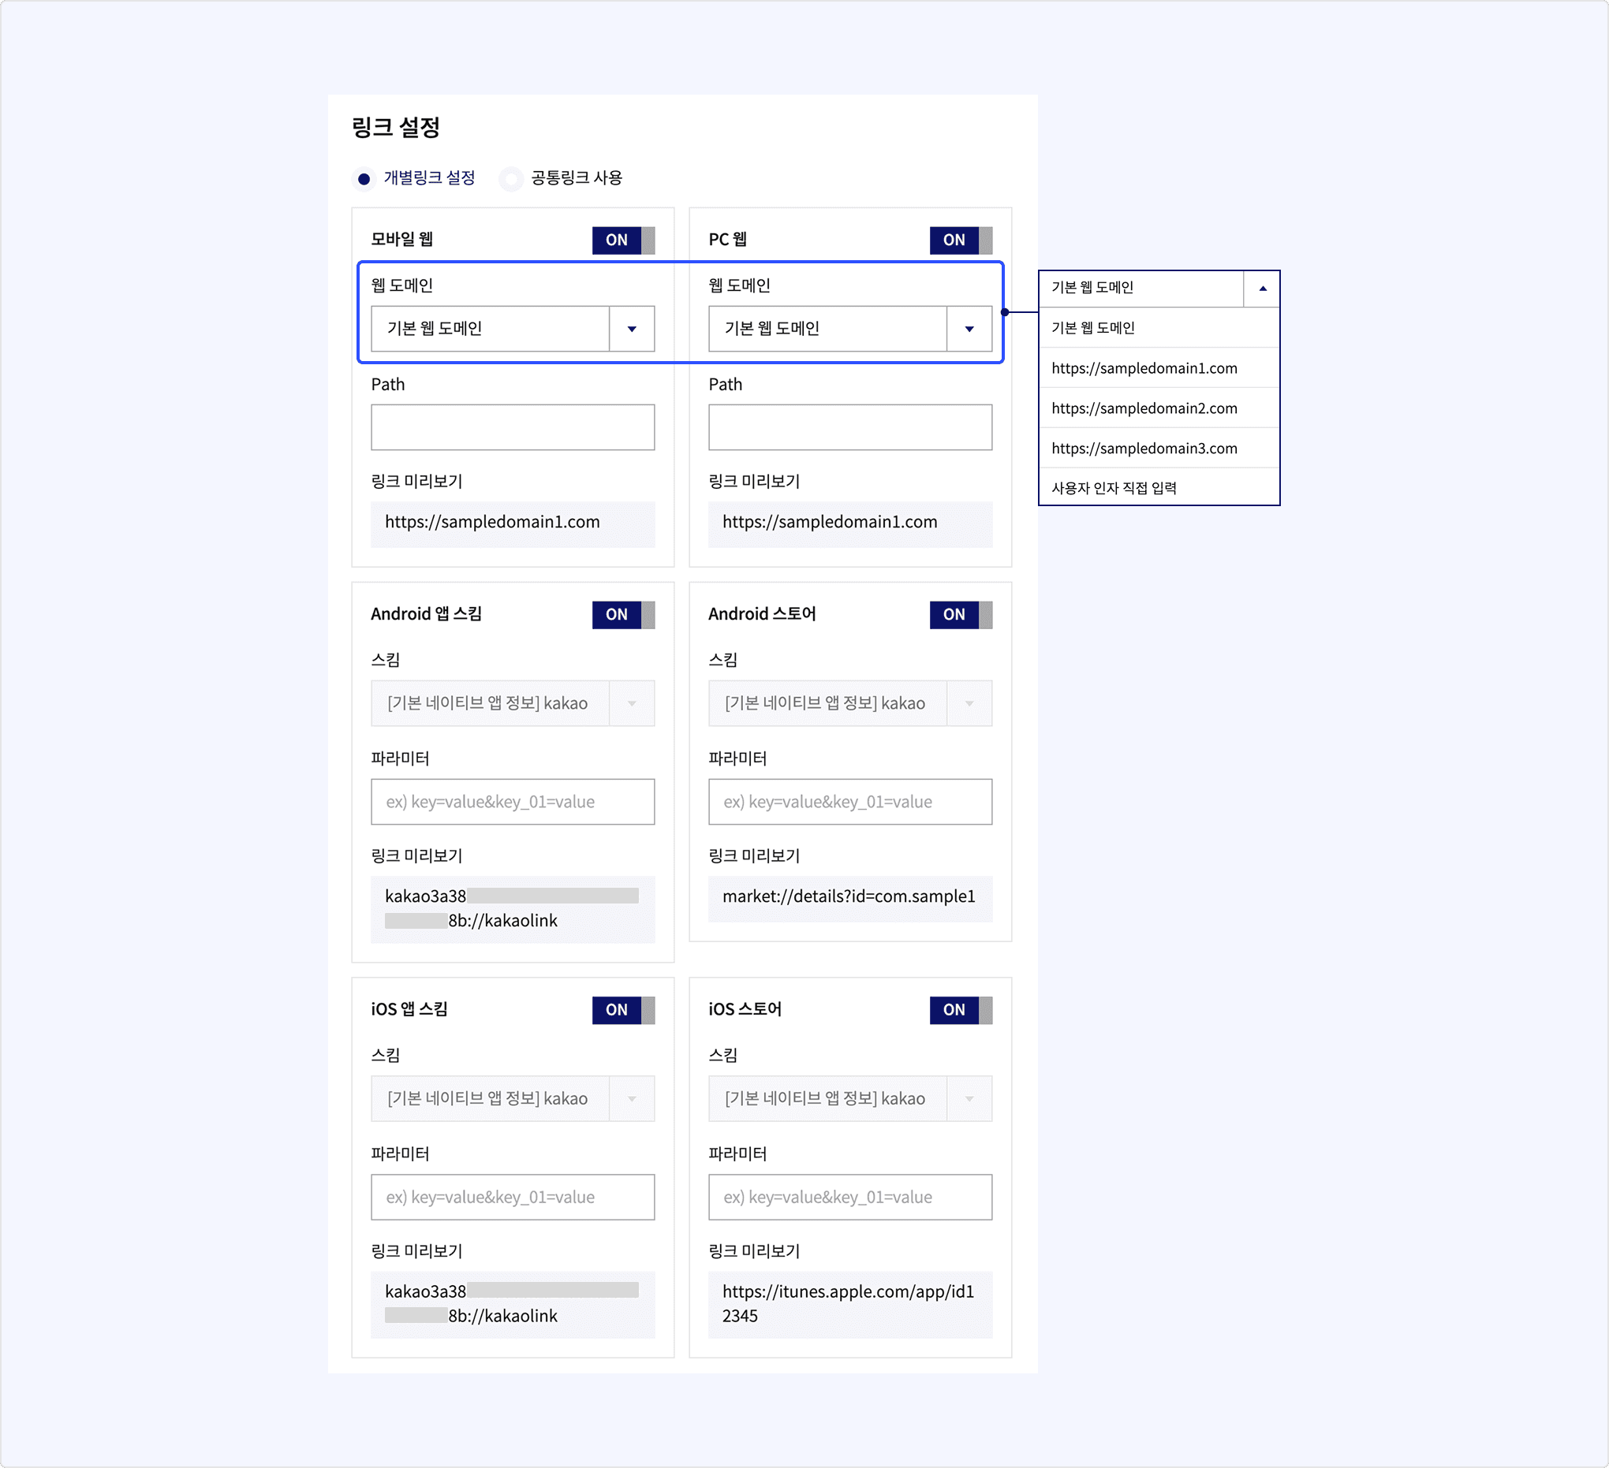Toggle the Android 스토어 ON switch
Image resolution: width=1609 pixels, height=1468 pixels.
(x=961, y=615)
